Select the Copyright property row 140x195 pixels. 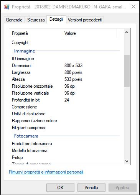66,43
